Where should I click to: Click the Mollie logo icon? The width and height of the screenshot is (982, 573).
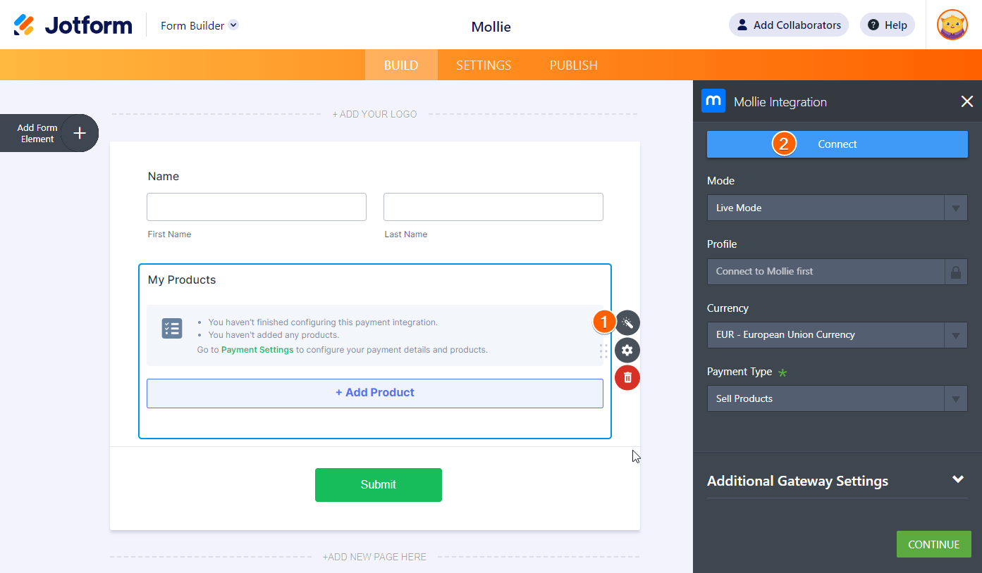point(713,101)
